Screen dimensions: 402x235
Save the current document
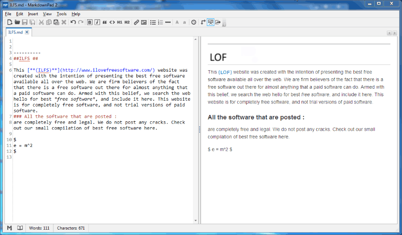25,22
